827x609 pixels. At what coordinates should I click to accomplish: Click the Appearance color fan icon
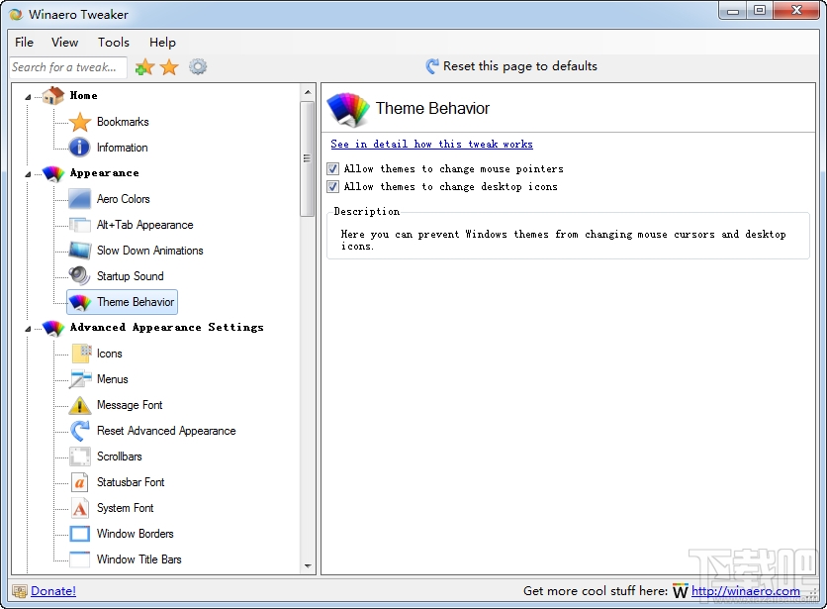53,172
